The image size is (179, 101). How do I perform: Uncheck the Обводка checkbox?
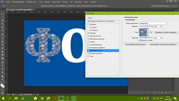point(88,33)
